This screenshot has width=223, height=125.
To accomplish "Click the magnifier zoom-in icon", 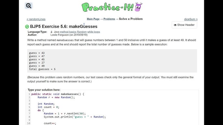I will pyautogui.click(x=29, y=6).
